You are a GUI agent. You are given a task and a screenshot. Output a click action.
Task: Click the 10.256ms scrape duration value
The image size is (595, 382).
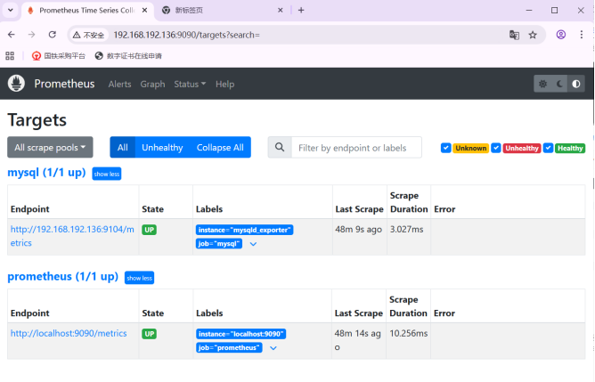coord(408,333)
